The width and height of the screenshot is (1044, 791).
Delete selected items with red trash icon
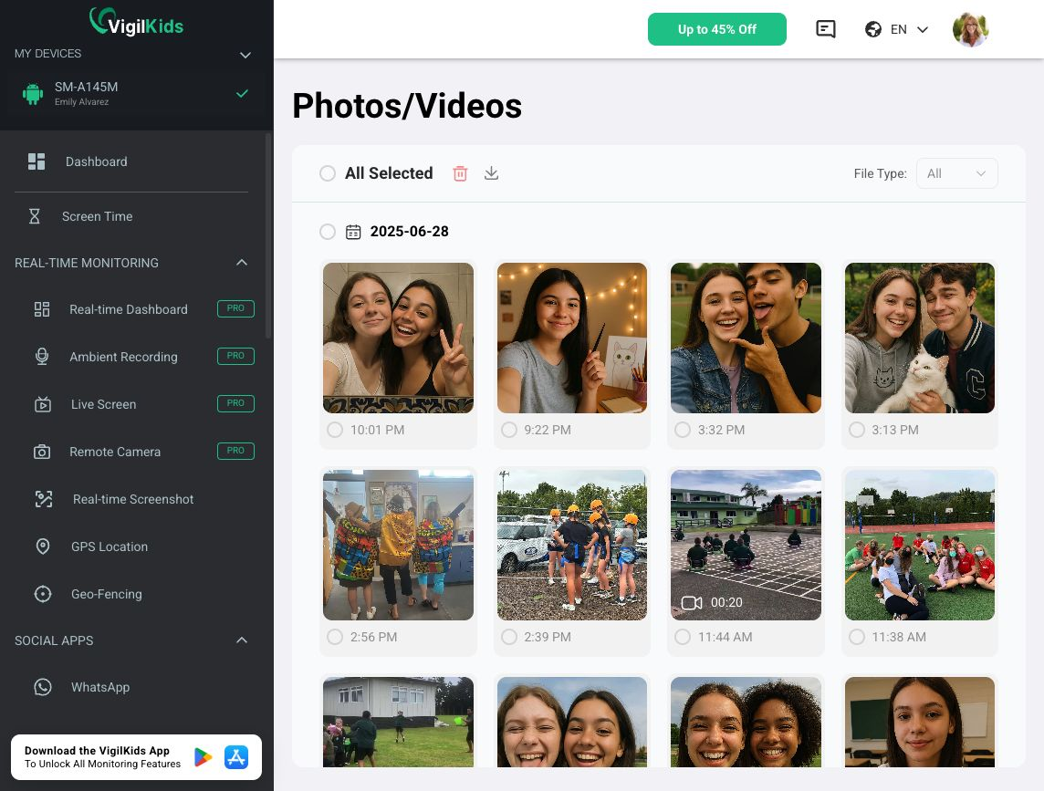pos(460,173)
